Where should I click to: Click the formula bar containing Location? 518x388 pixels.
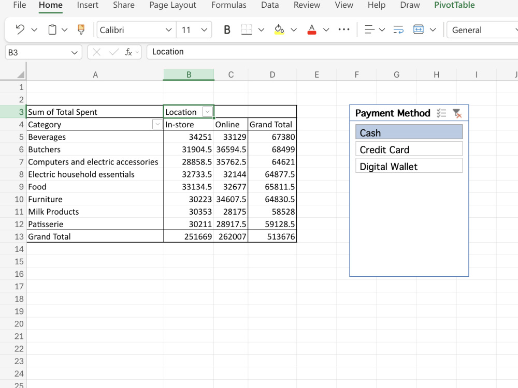tap(332, 52)
